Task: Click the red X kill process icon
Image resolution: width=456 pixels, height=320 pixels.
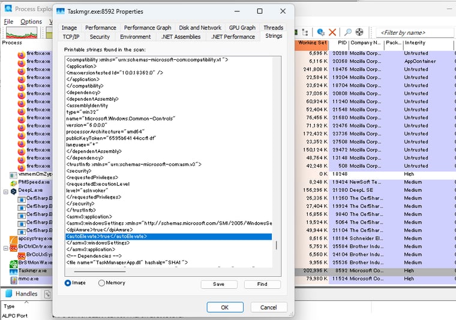Action: (x=332, y=32)
